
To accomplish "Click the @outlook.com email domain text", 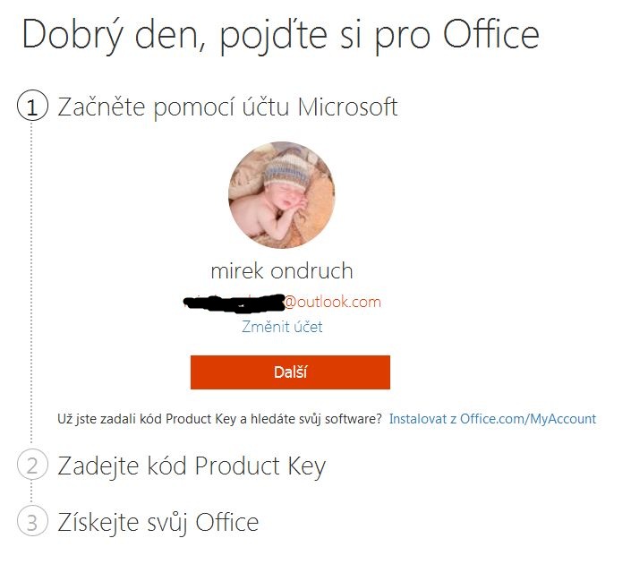I will [x=332, y=302].
